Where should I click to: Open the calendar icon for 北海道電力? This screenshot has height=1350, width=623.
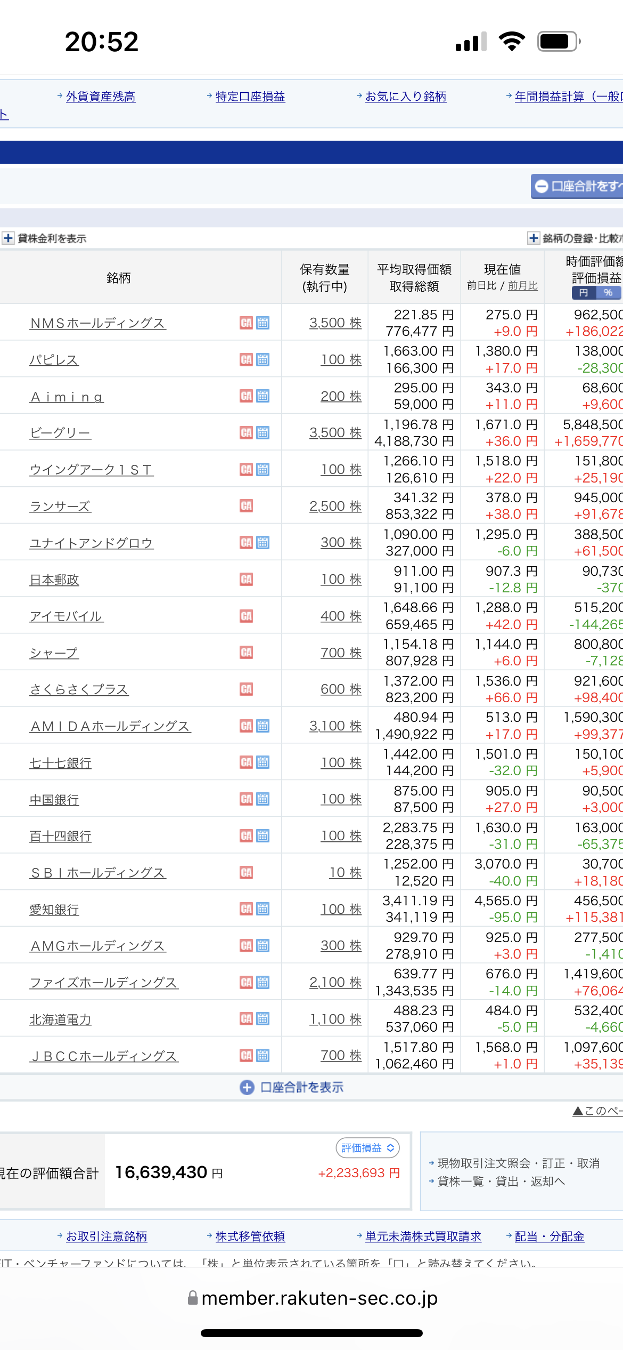[x=263, y=1018]
